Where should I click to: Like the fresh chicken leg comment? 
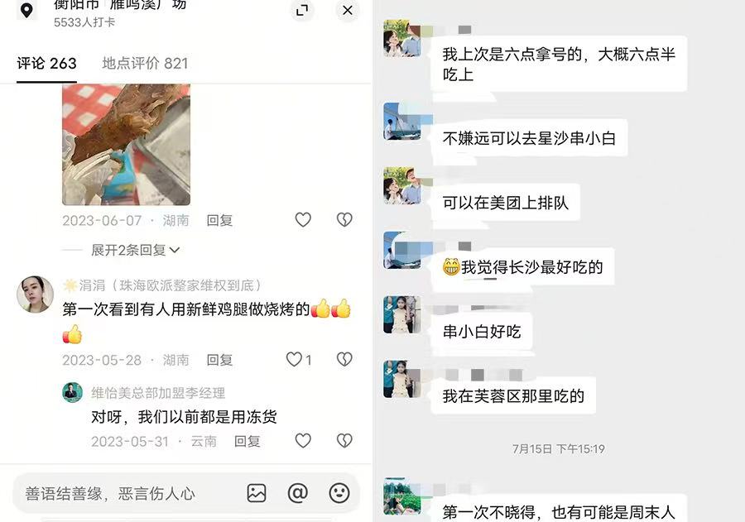click(294, 359)
